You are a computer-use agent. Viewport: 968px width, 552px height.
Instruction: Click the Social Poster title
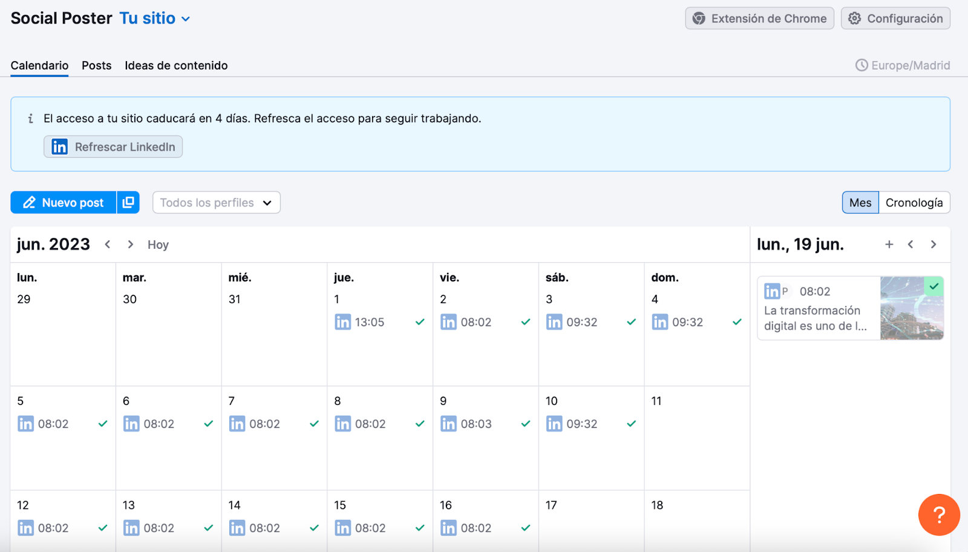coord(61,18)
